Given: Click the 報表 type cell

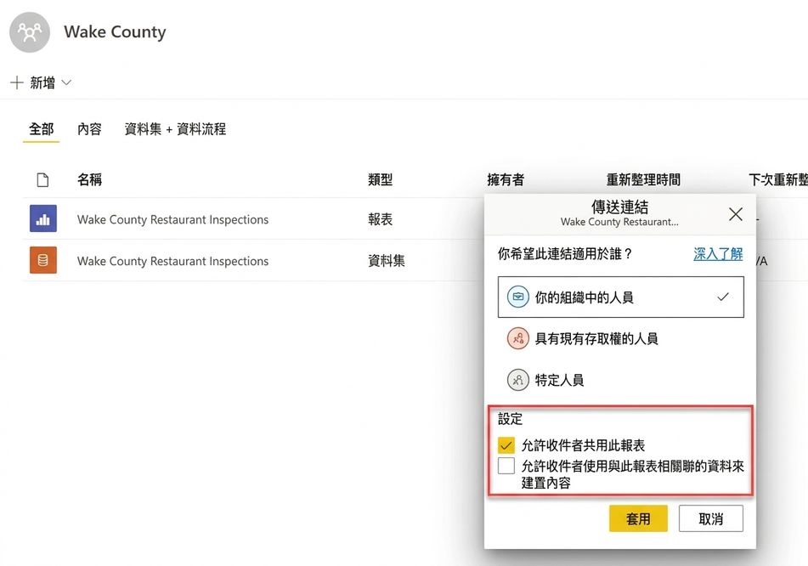Looking at the screenshot, I should [381, 219].
